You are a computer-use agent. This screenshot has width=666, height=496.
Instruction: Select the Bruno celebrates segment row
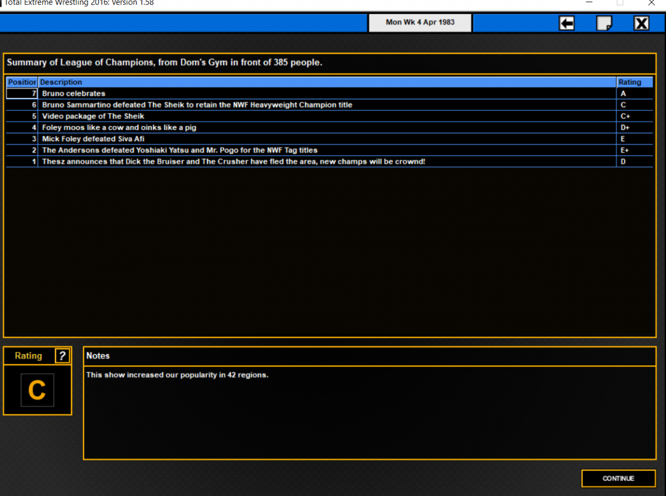[329, 94]
